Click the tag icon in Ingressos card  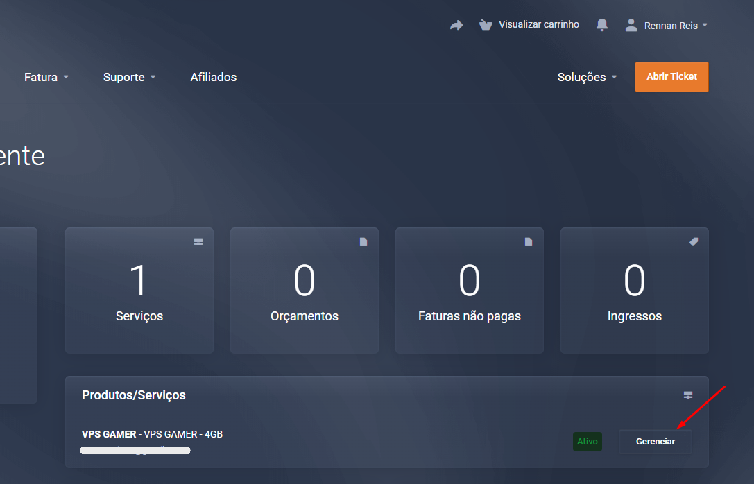click(x=694, y=242)
